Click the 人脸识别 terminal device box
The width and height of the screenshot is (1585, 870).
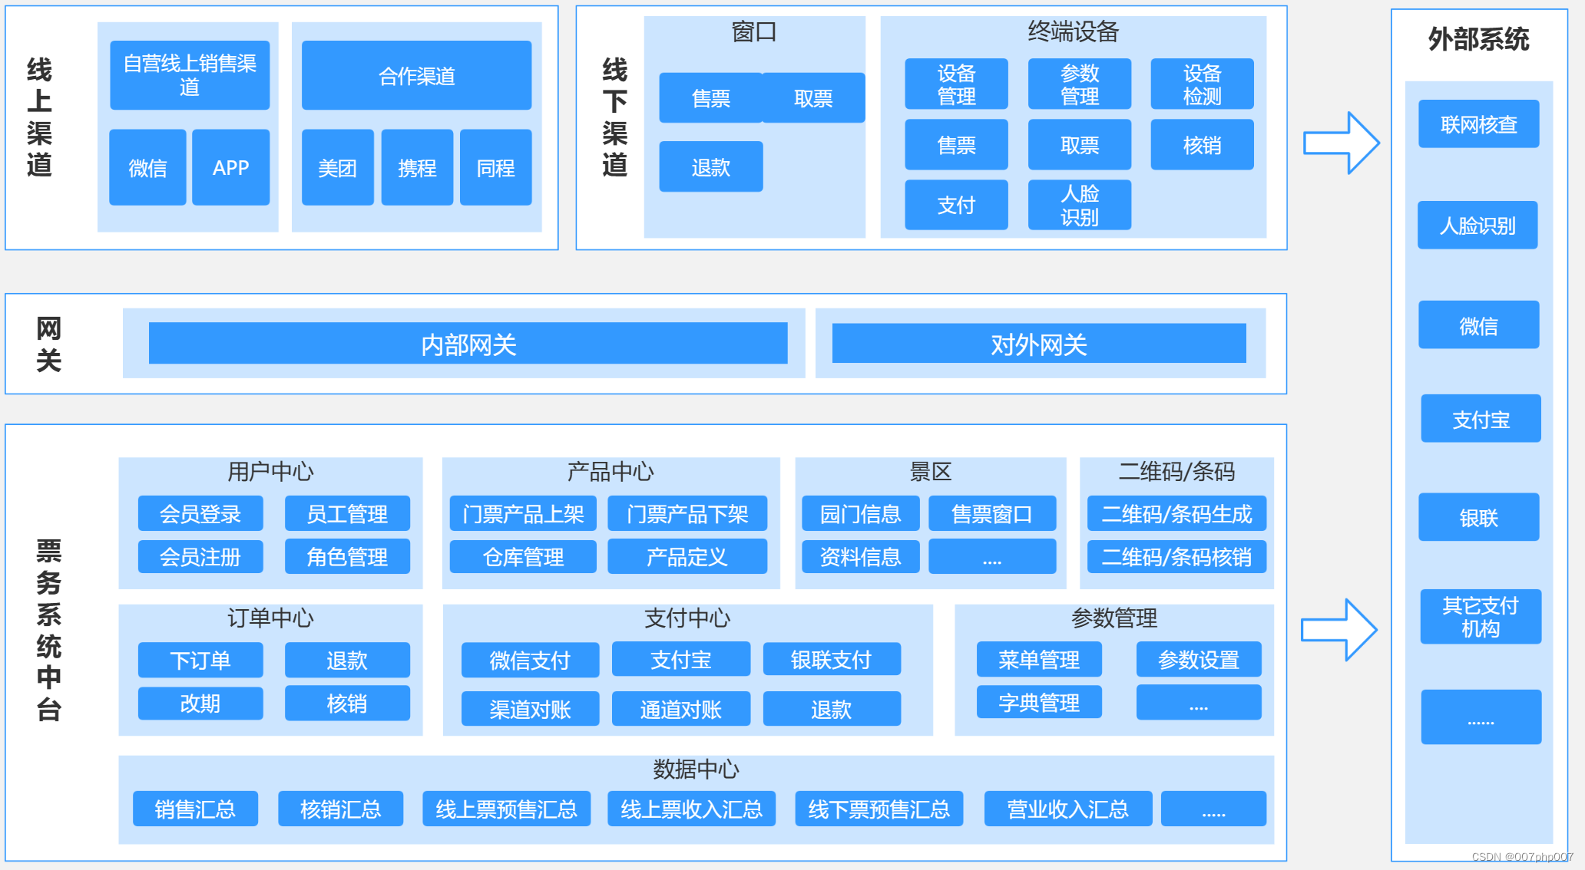(1079, 205)
